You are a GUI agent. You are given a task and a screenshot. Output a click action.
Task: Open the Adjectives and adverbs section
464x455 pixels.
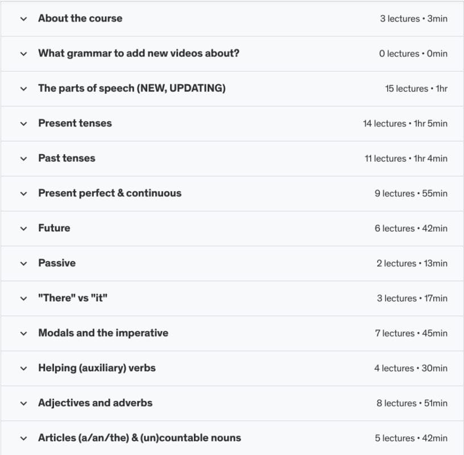[95, 403]
